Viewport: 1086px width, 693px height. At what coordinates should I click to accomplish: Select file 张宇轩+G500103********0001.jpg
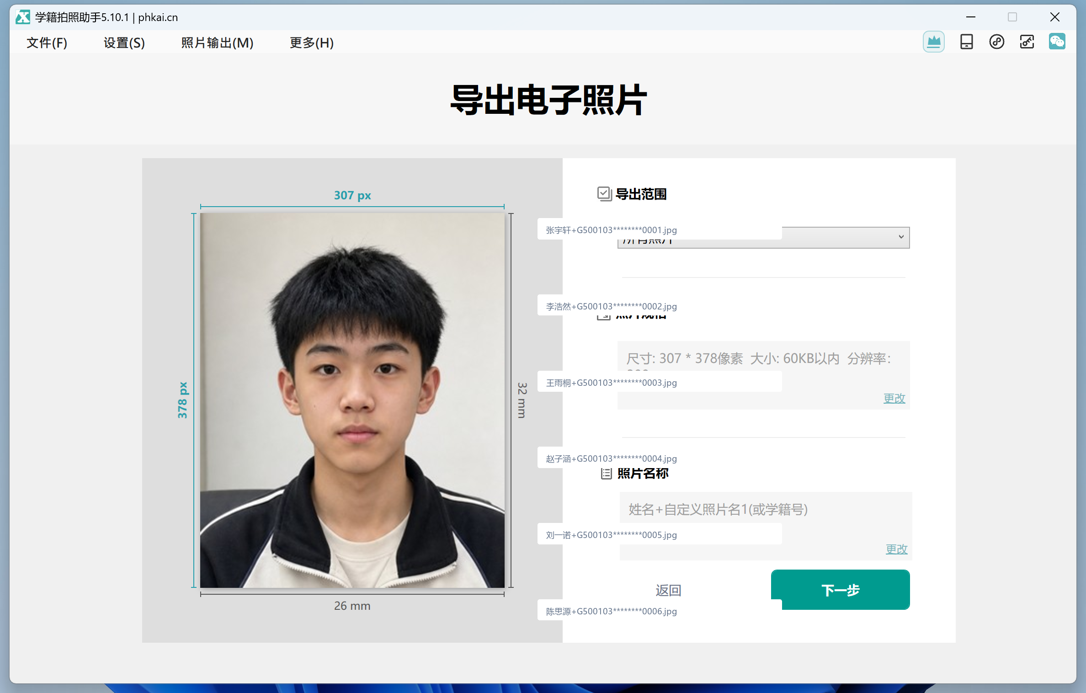point(660,230)
